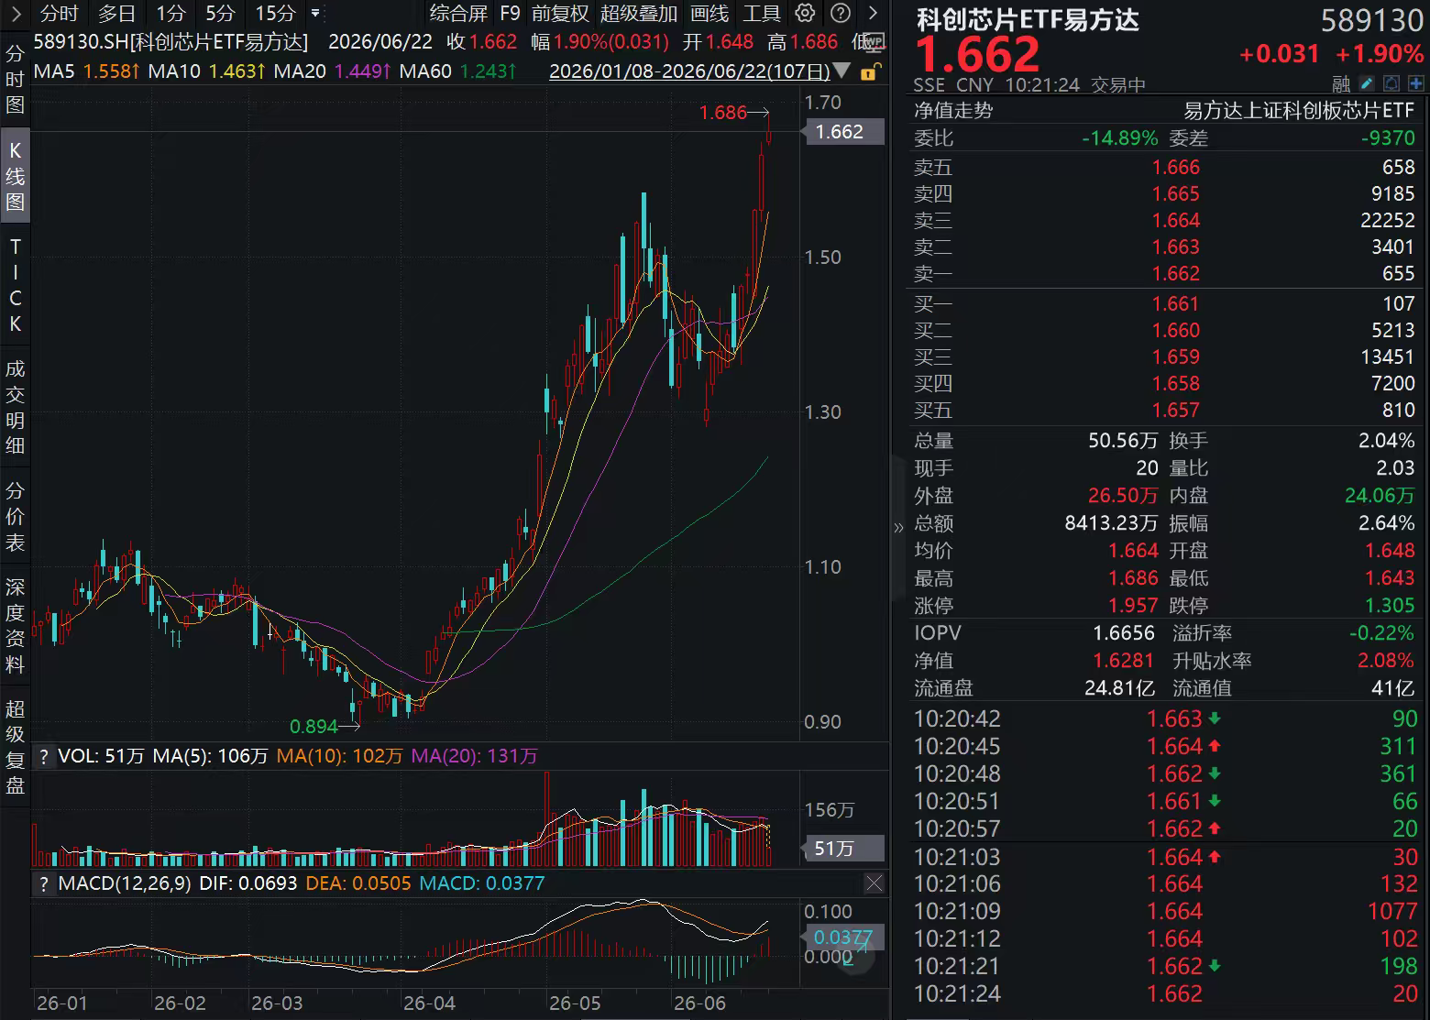1430x1020 pixels.
Task: Click the 卖五 price 1.666
Action: tap(1176, 167)
